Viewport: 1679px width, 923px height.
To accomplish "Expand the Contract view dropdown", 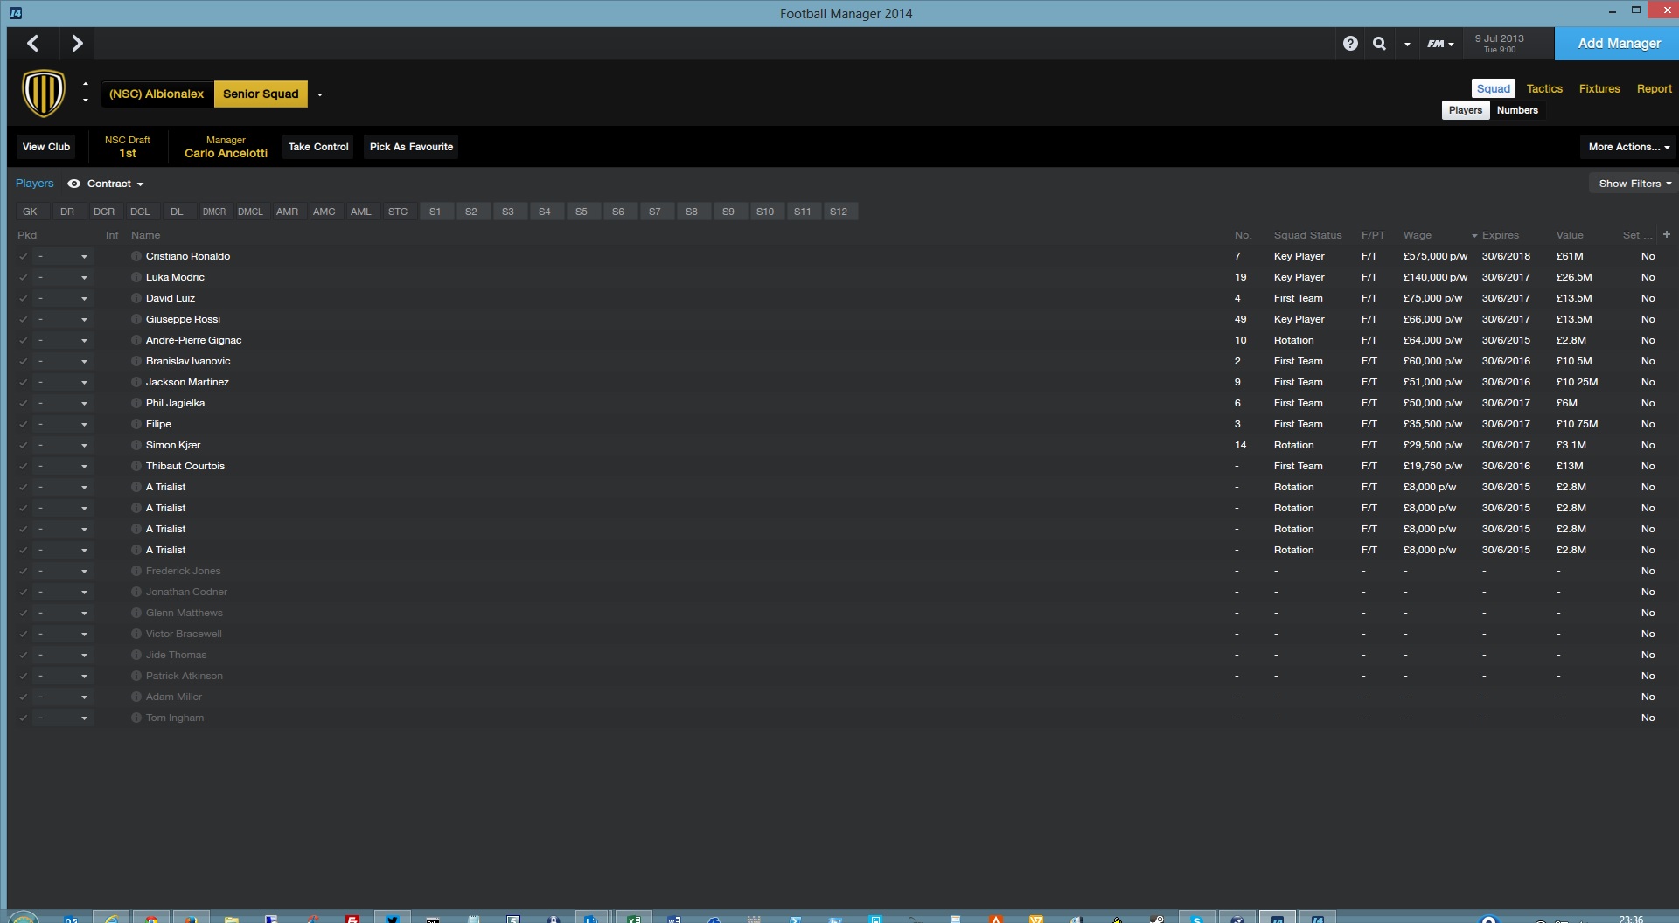I will coord(115,184).
